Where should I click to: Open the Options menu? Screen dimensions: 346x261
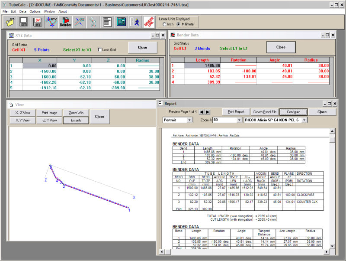[35, 11]
